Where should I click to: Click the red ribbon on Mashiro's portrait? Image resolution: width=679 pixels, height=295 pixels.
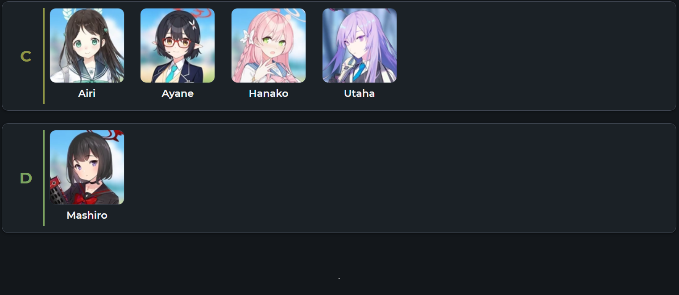(x=84, y=198)
